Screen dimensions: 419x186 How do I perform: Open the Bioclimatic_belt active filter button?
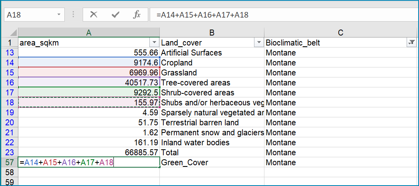pos(411,43)
